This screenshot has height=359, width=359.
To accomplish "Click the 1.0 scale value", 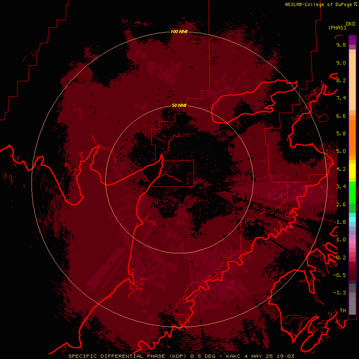I will click(x=341, y=240).
